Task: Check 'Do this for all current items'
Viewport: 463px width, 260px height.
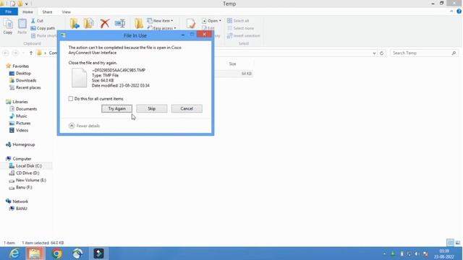Action: pyautogui.click(x=71, y=99)
